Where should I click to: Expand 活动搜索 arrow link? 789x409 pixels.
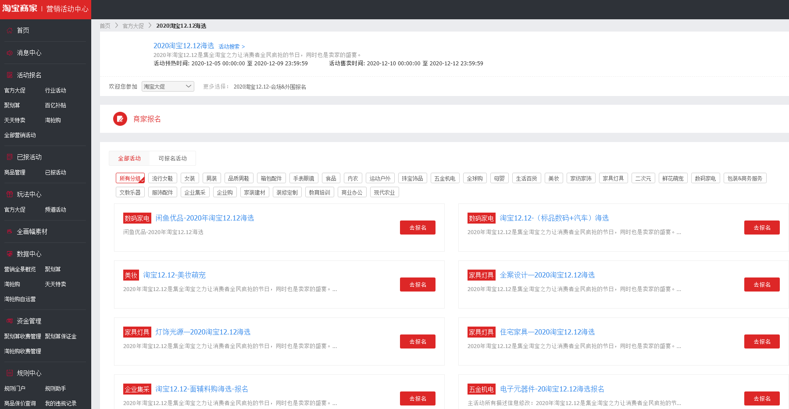pos(232,46)
